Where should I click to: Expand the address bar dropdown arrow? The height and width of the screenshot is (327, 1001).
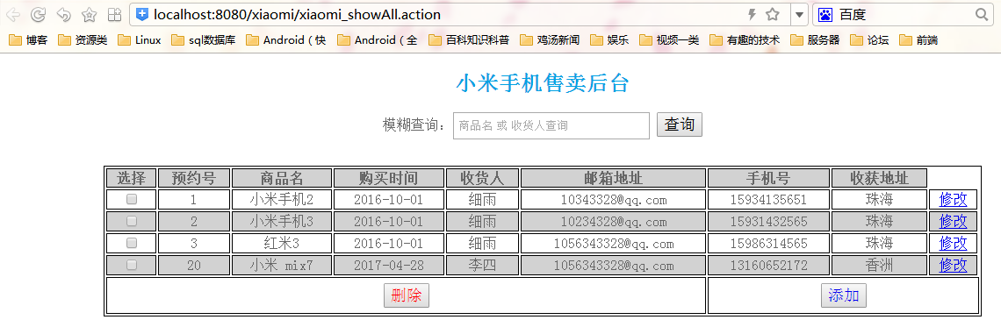[x=799, y=14]
